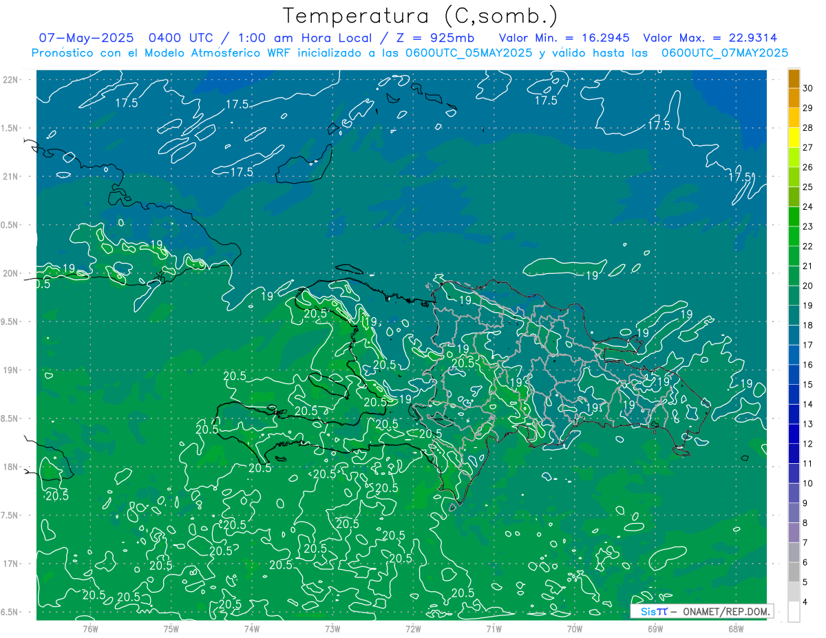The image size is (826, 638).
Task: Click the "19N" latitude label
Action: pos(10,370)
